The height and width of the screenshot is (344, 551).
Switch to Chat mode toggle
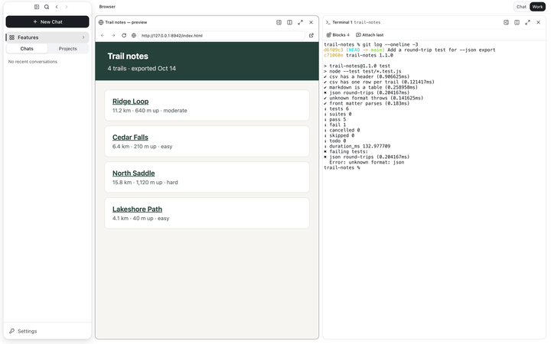(x=521, y=7)
